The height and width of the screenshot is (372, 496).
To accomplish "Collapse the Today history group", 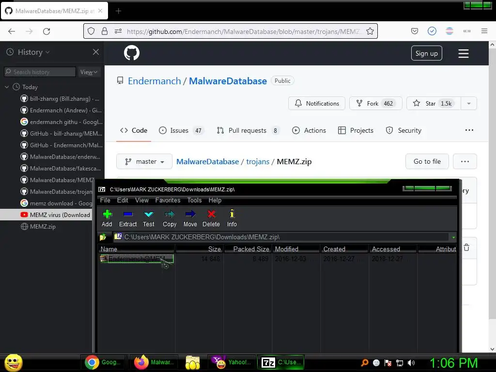I will (7, 87).
